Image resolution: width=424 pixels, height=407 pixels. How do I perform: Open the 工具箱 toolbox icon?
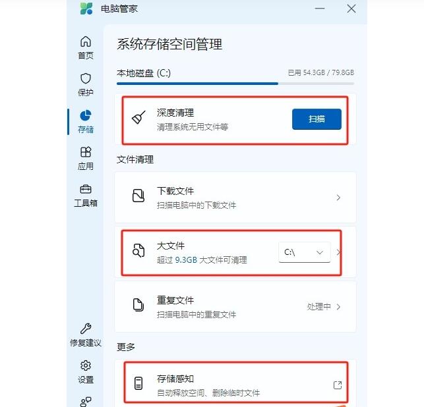[86, 189]
